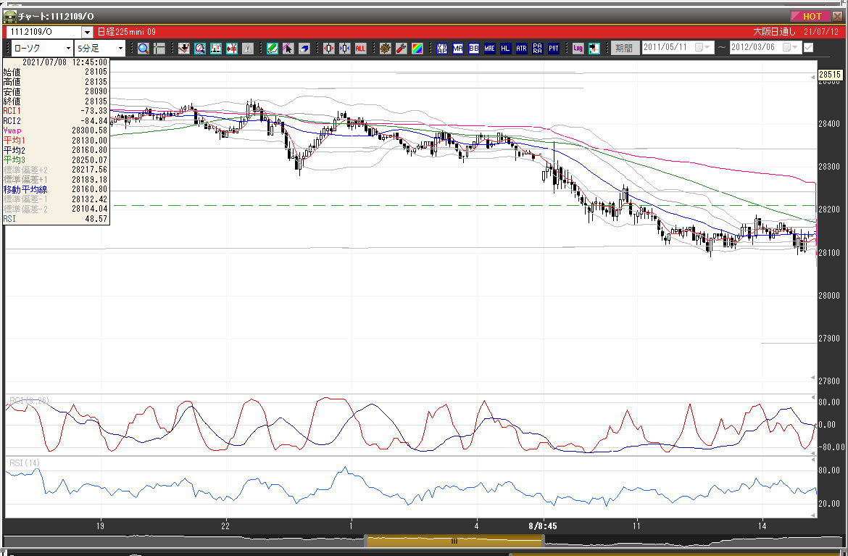
Task: Click the gray warning triangle icon
Action: (x=248, y=49)
